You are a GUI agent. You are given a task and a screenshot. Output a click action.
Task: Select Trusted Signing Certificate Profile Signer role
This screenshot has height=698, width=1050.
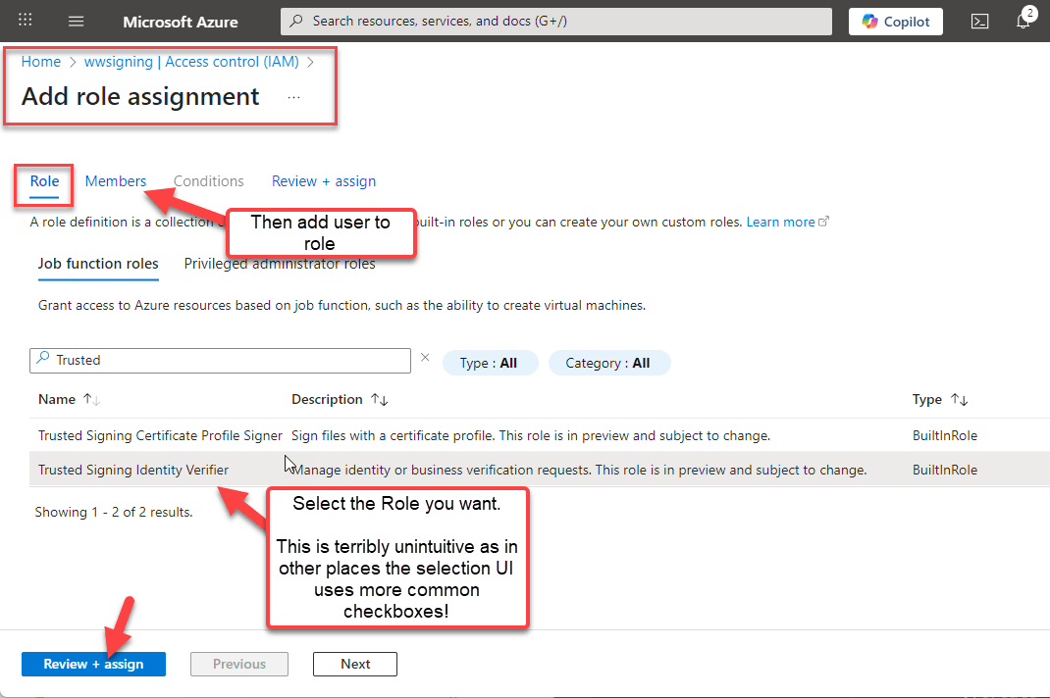(160, 435)
